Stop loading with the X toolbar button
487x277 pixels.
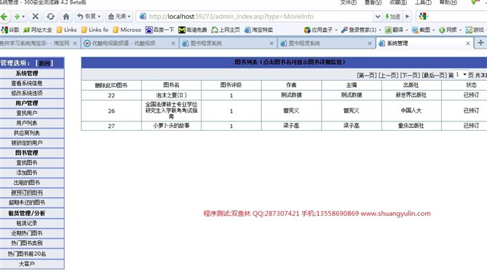coord(36,17)
